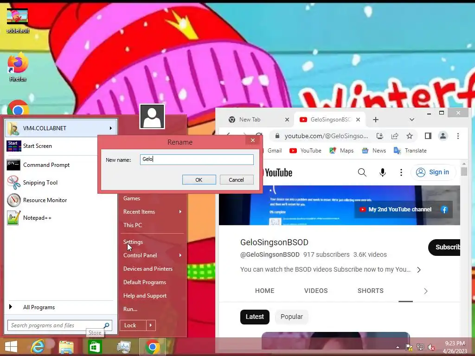Click the Chrome address bar URL
The image size is (475, 356).
(326, 136)
